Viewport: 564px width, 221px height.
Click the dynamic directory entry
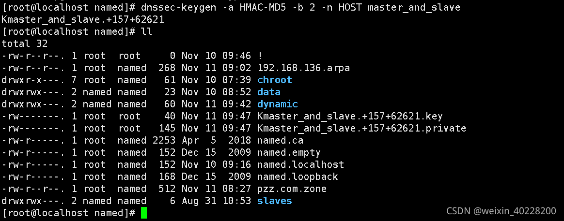tap(277, 104)
